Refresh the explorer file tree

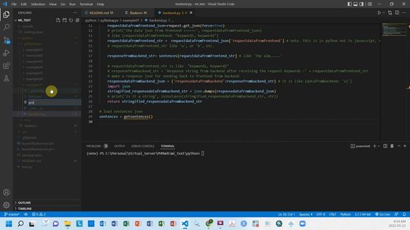[x=71, y=20]
